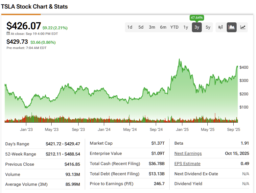Click calendar icon beside At close

pyautogui.click(x=8, y=34)
